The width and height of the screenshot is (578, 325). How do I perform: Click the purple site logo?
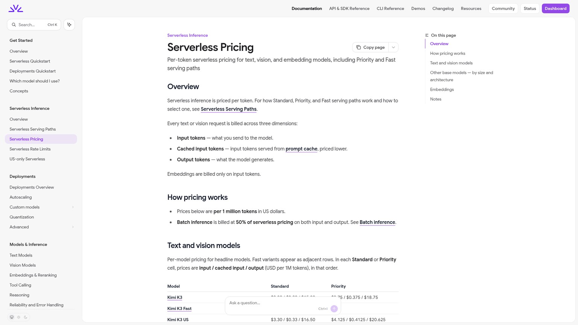click(x=16, y=8)
